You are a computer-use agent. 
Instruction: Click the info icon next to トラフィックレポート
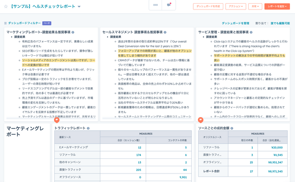[x=88, y=128]
